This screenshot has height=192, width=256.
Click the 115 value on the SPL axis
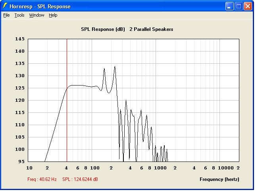(20, 112)
